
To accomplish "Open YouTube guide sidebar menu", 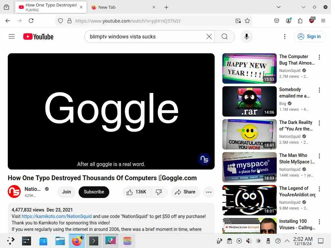I will (x=12, y=36).
